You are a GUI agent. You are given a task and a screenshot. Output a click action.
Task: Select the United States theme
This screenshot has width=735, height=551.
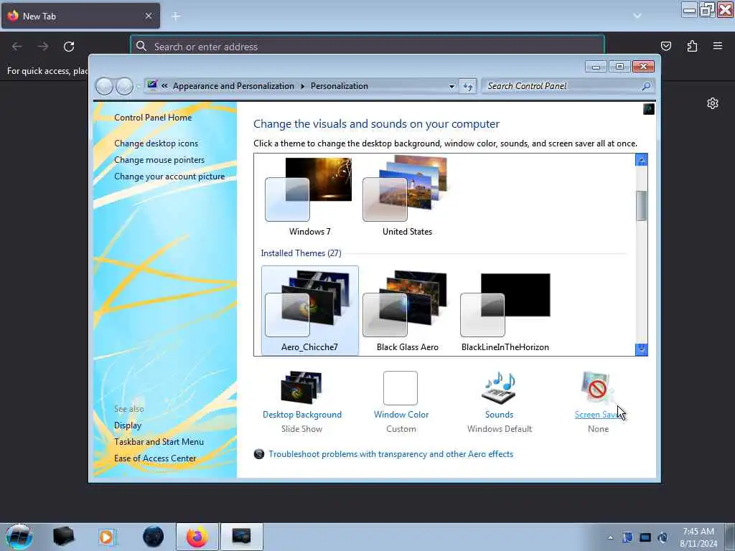(x=408, y=197)
